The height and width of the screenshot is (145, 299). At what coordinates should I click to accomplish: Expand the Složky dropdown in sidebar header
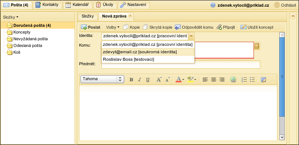point(11,17)
